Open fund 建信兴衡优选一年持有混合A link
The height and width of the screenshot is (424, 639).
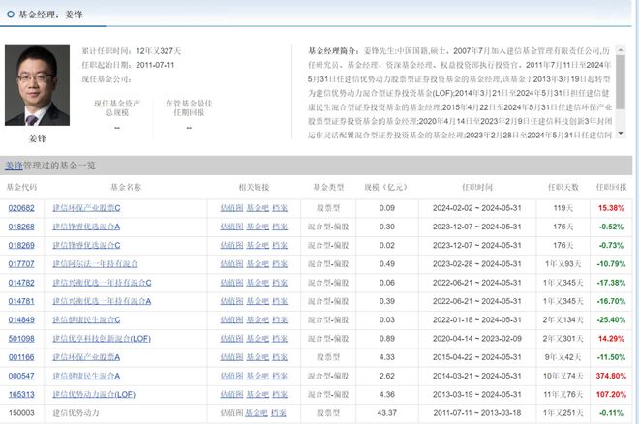click(x=102, y=301)
